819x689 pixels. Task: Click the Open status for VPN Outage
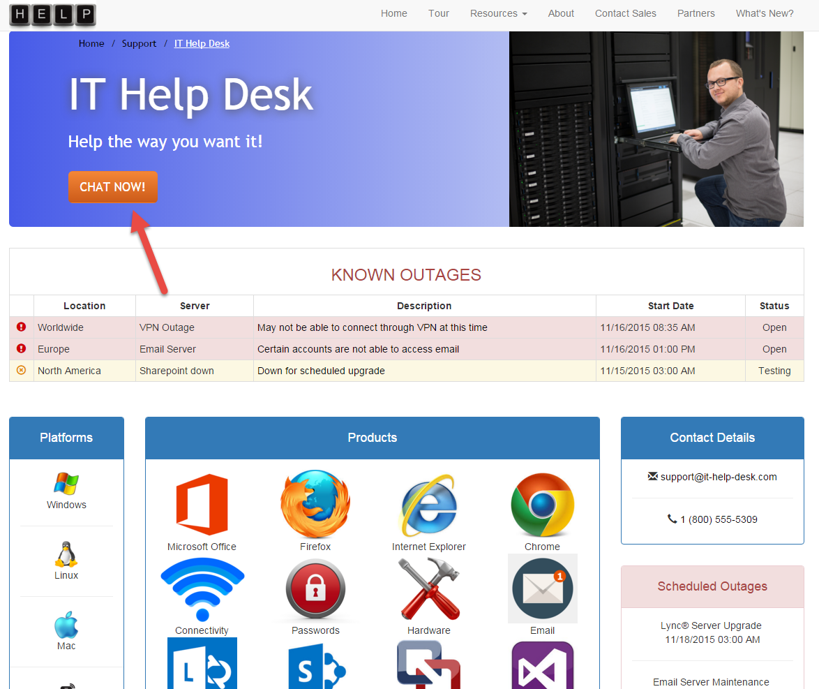click(x=774, y=327)
